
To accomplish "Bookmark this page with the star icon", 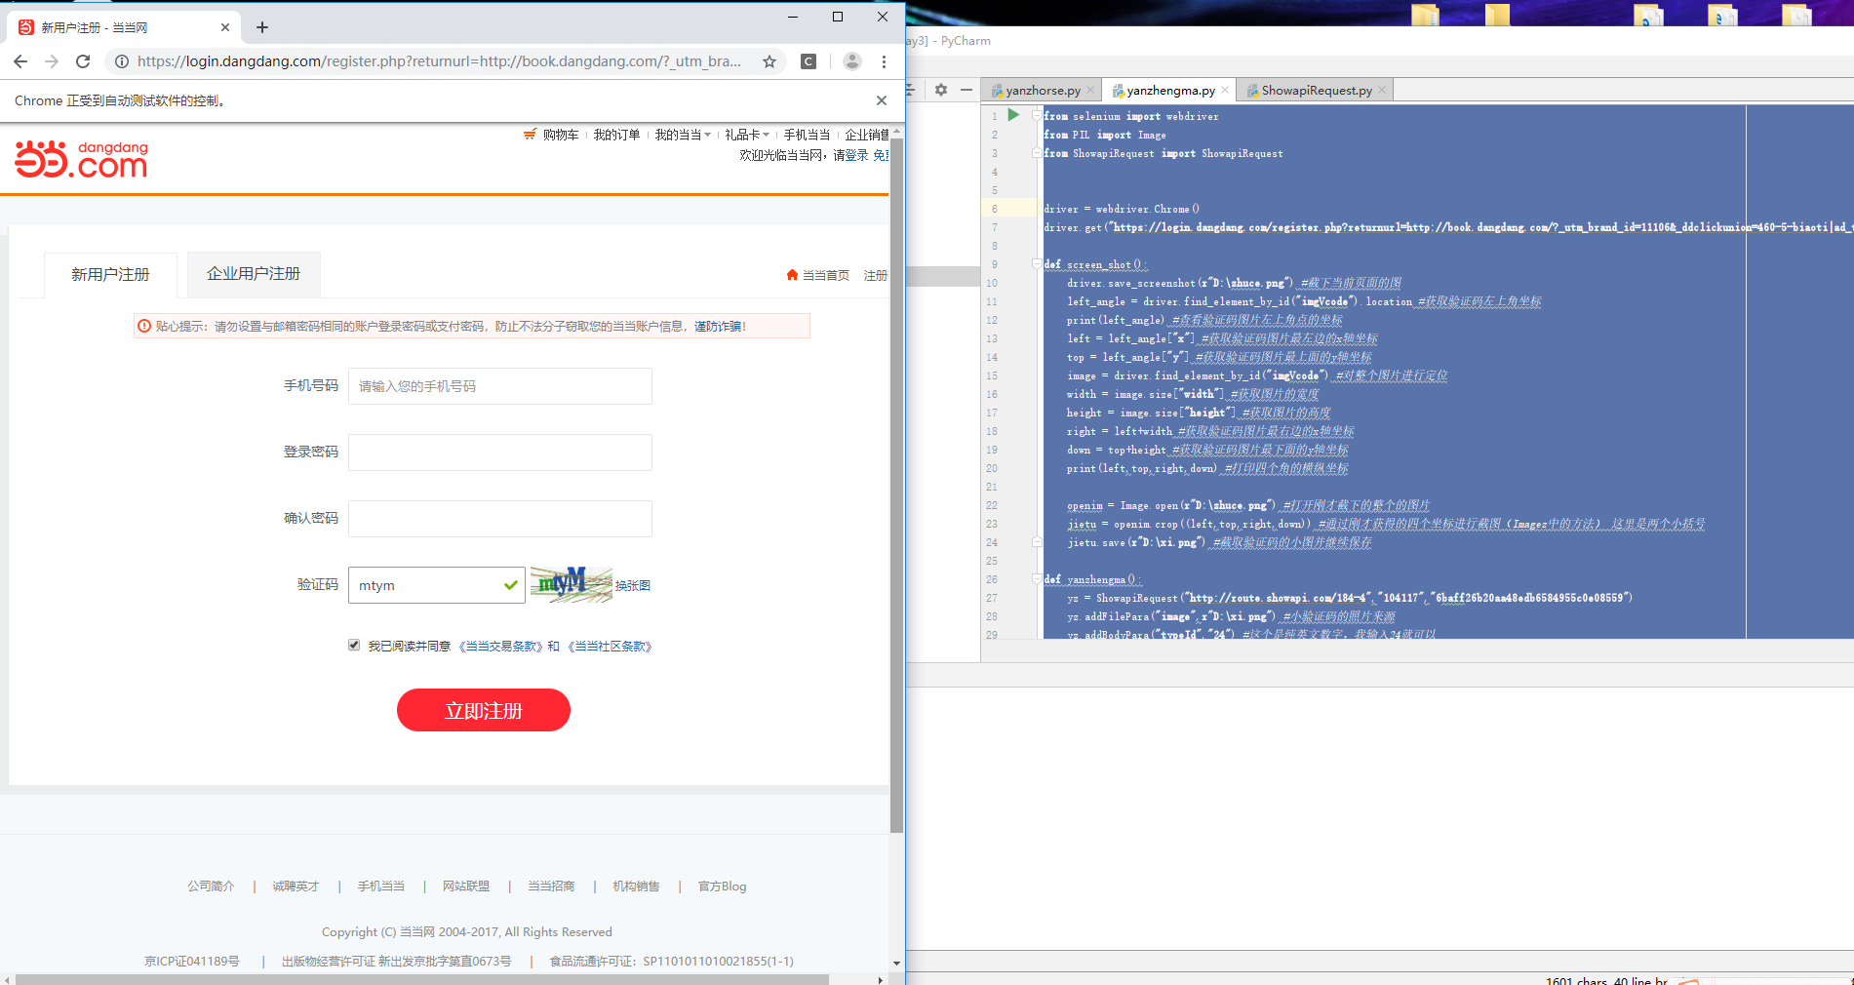I will [x=769, y=61].
